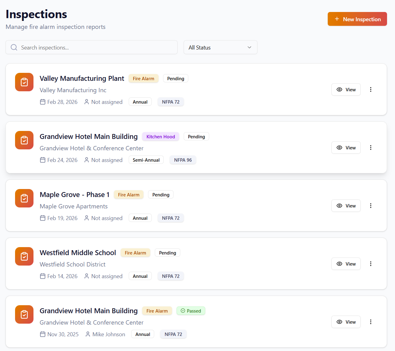The height and width of the screenshot is (351, 395).
Task: Click the calendar icon next to Feb 14, 2026
Action: [x=43, y=276]
